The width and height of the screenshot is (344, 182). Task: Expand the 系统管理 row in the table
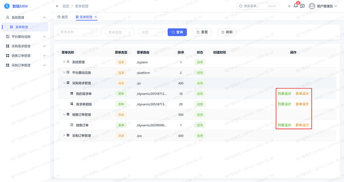[x=64, y=62]
